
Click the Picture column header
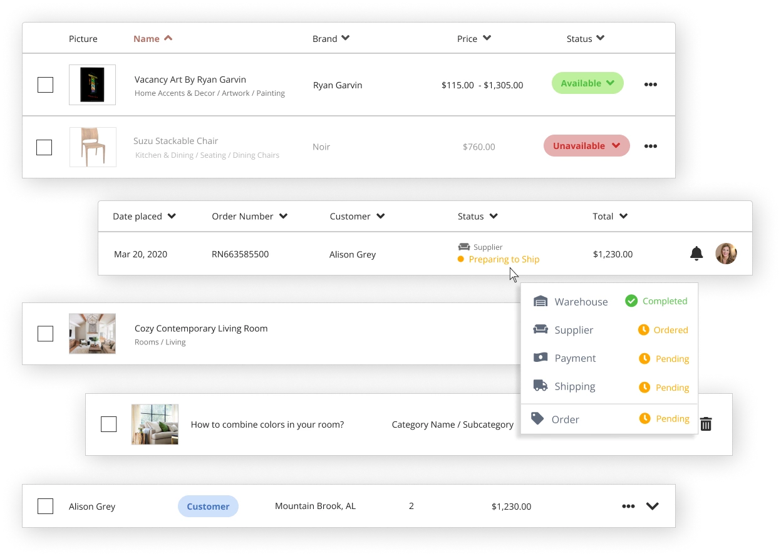click(83, 39)
